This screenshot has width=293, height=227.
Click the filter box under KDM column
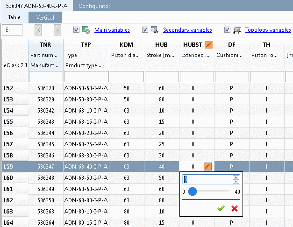[x=127, y=77]
